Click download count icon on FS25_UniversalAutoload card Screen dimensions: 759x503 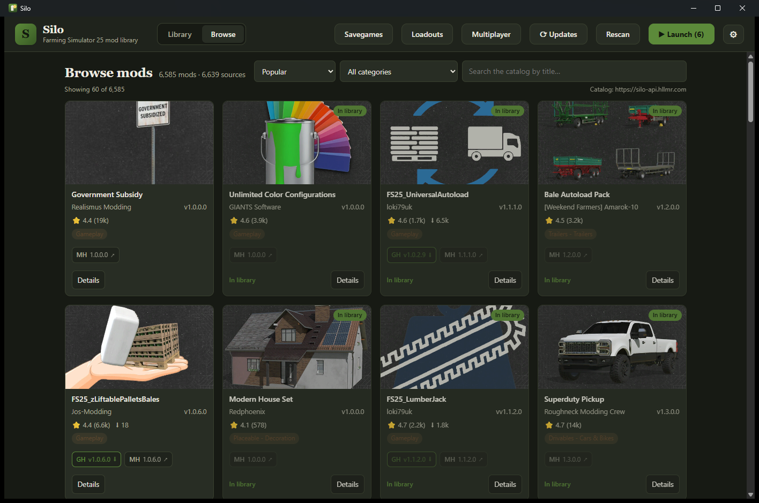coord(433,220)
